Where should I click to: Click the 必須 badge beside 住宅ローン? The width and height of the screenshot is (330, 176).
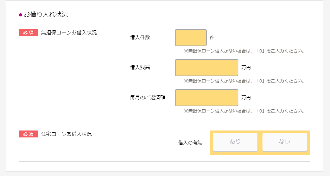(29, 134)
